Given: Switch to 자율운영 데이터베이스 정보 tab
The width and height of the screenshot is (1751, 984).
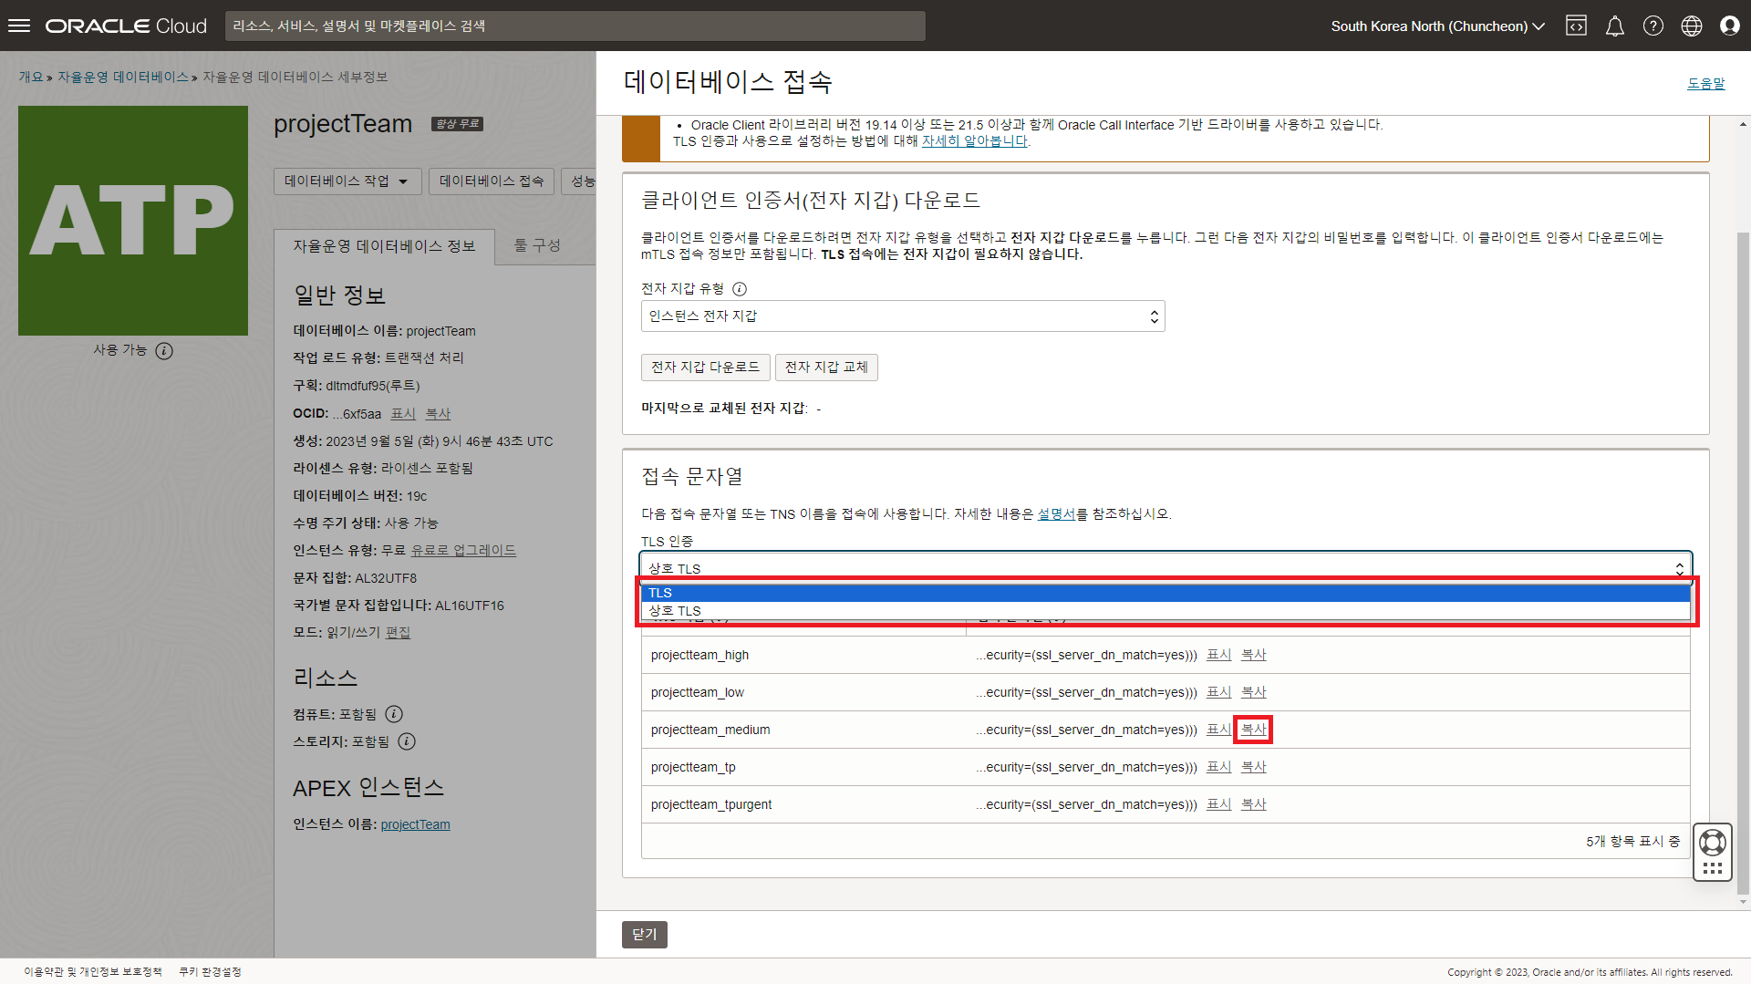Looking at the screenshot, I should (384, 246).
